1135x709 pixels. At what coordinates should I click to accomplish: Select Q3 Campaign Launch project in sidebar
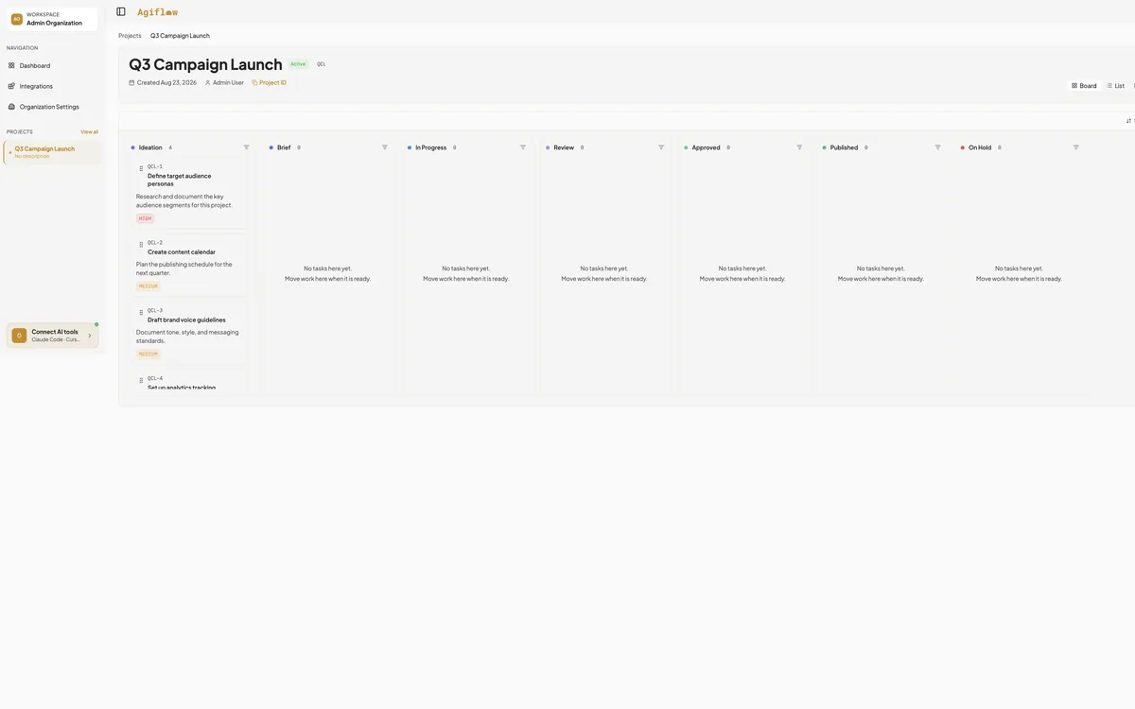click(x=53, y=151)
